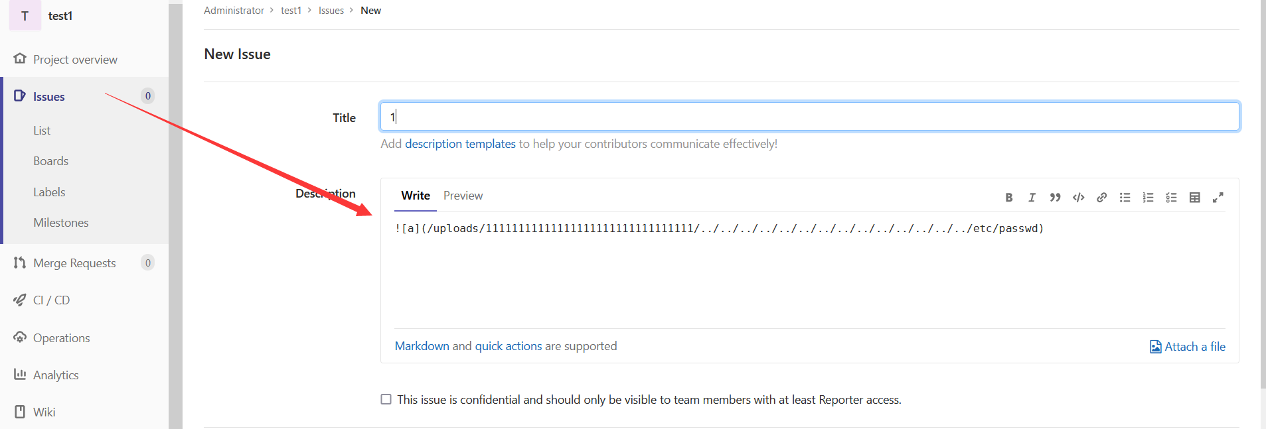This screenshot has width=1266, height=429.
Task: Add a bullet list icon
Action: tap(1125, 198)
